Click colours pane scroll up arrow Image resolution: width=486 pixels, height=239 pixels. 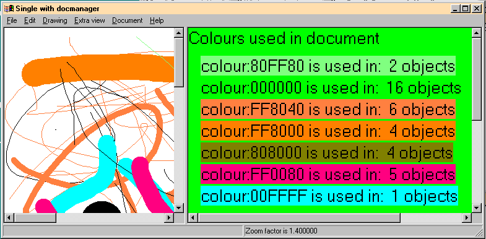476,33
